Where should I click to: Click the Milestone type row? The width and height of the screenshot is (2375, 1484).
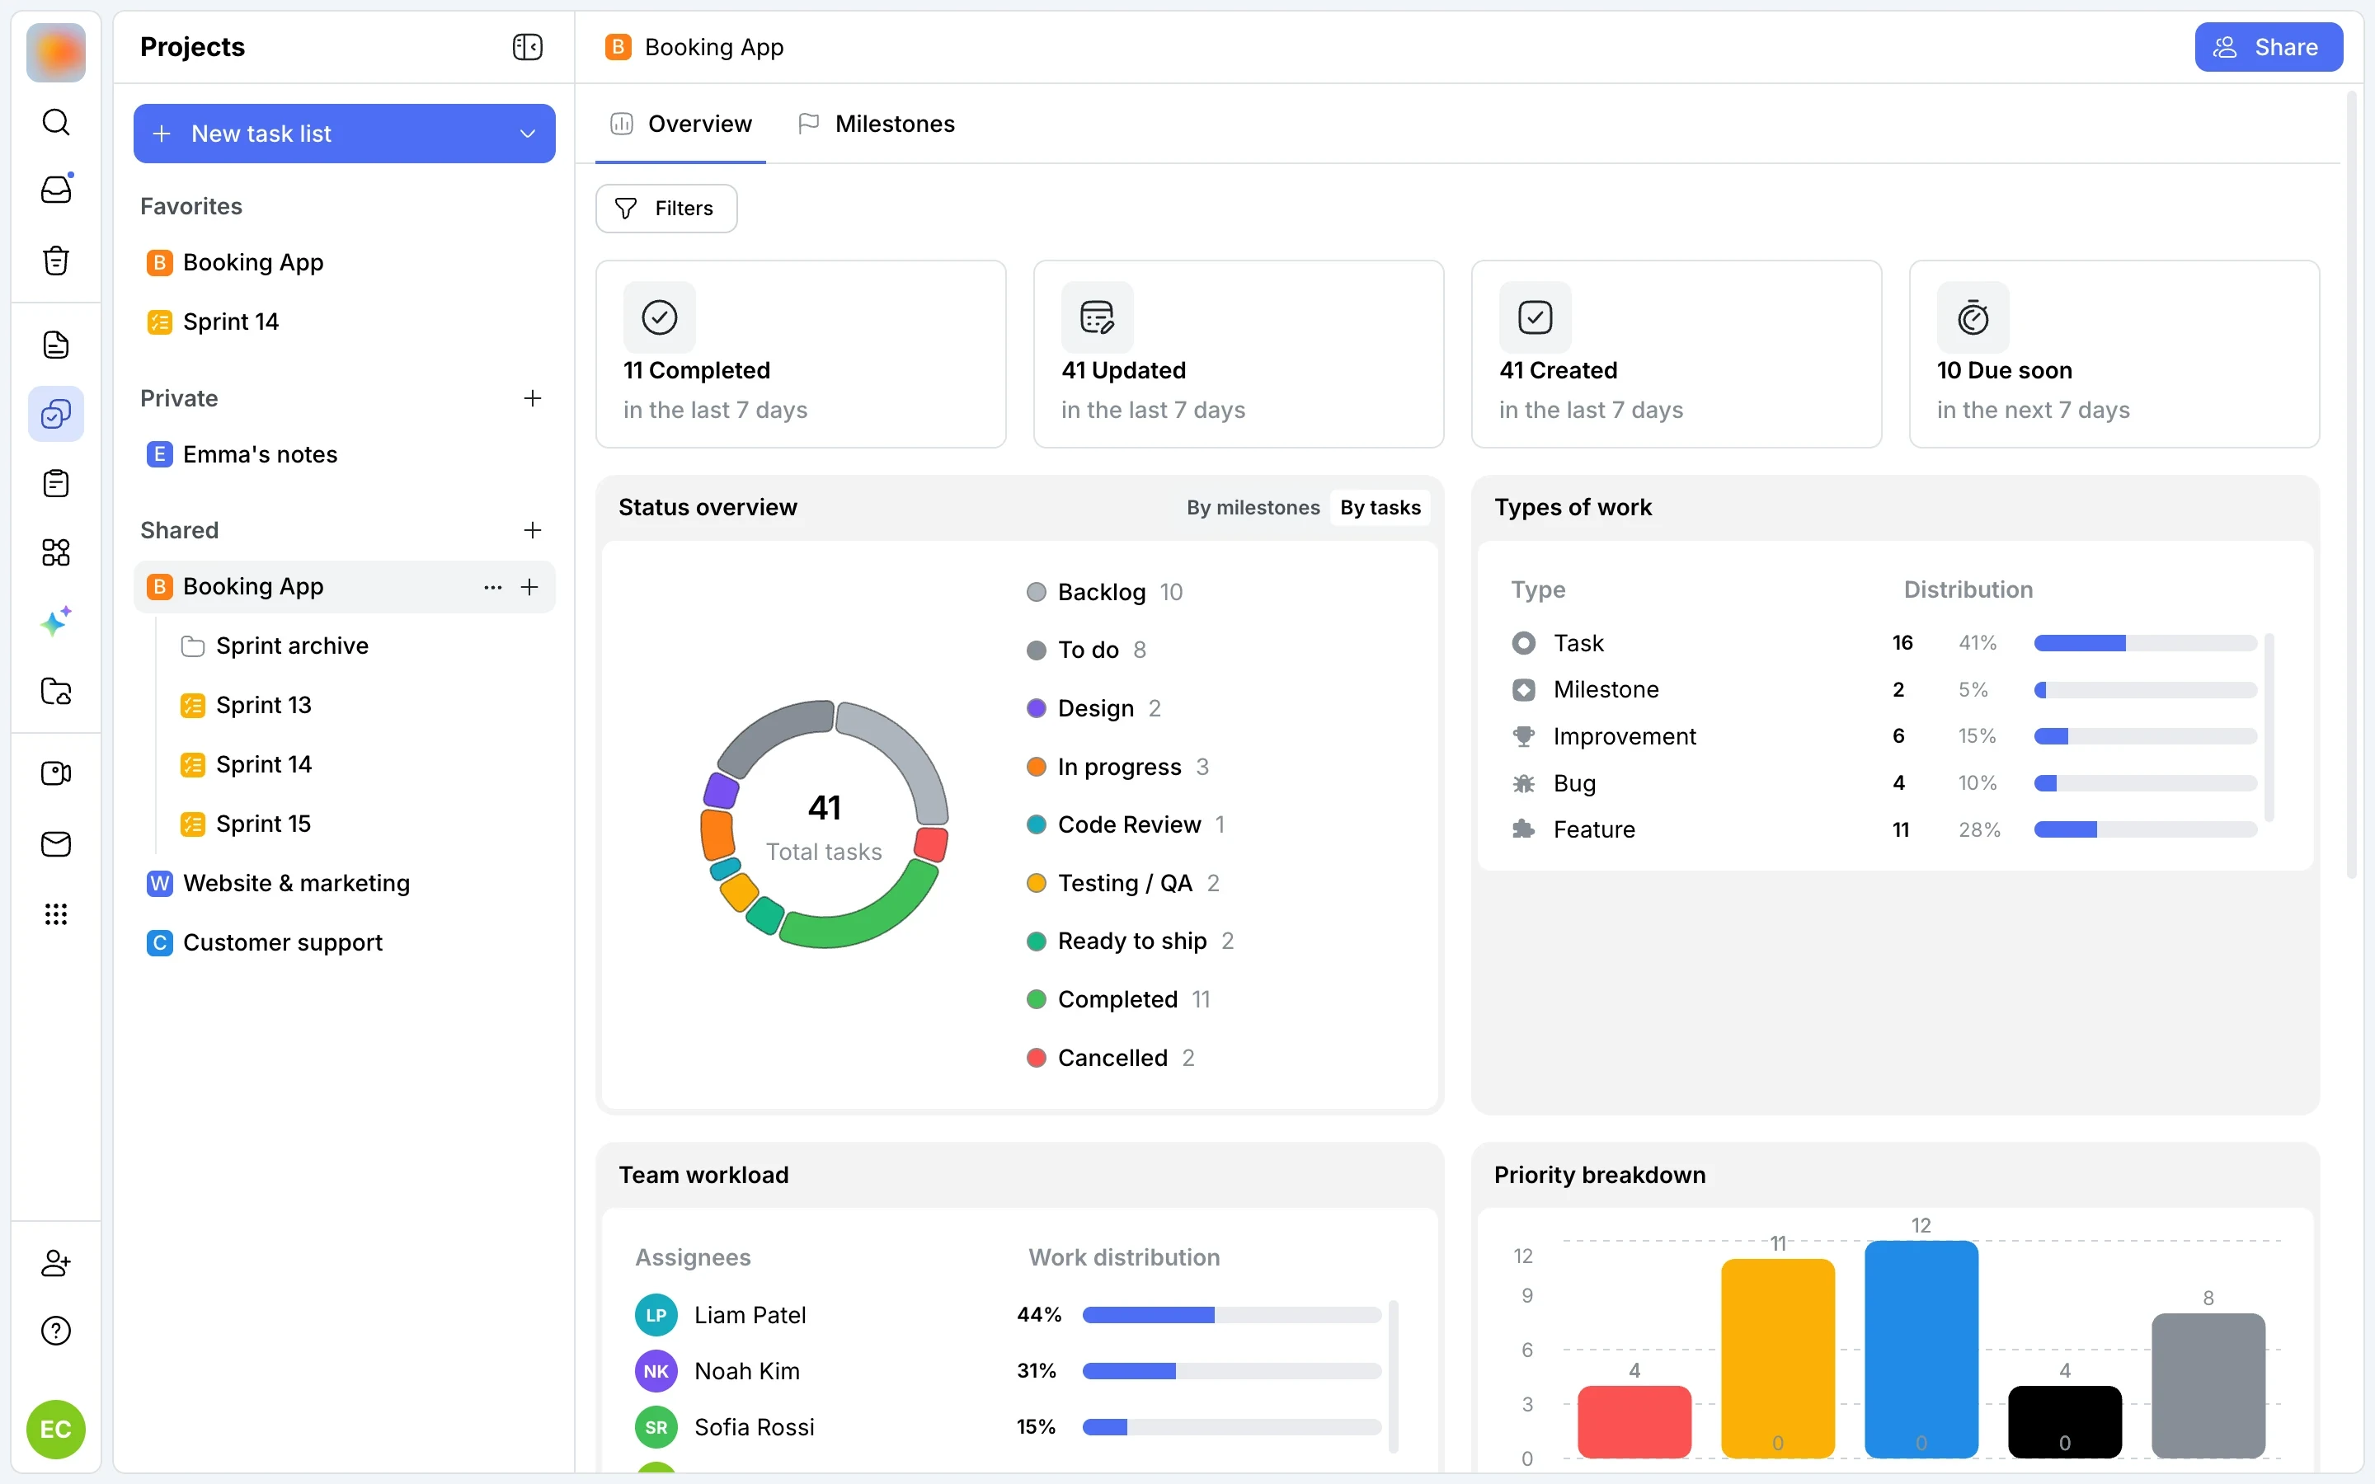(1884, 690)
